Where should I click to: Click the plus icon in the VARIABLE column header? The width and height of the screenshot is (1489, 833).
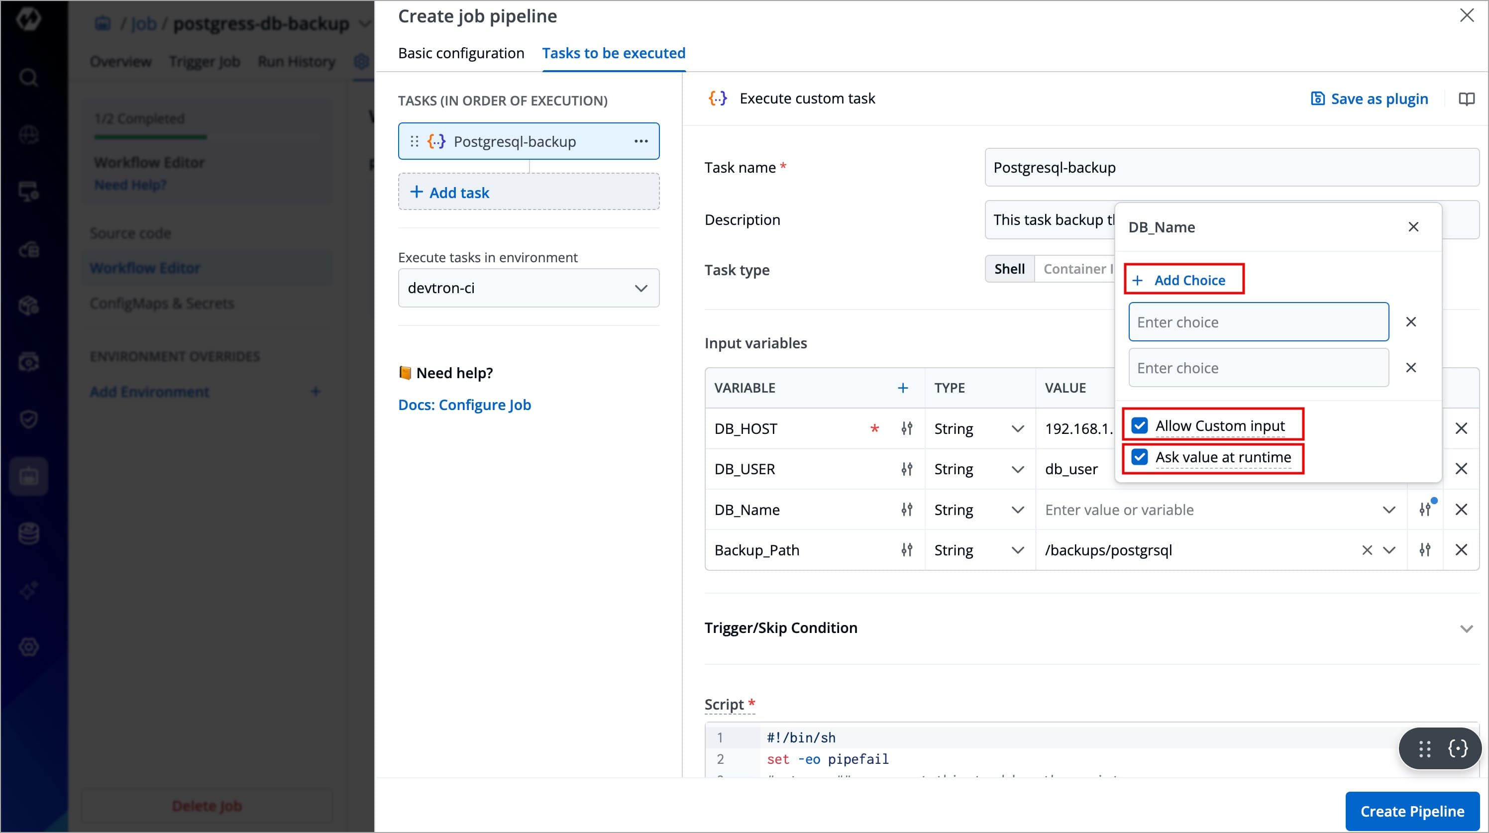click(902, 388)
